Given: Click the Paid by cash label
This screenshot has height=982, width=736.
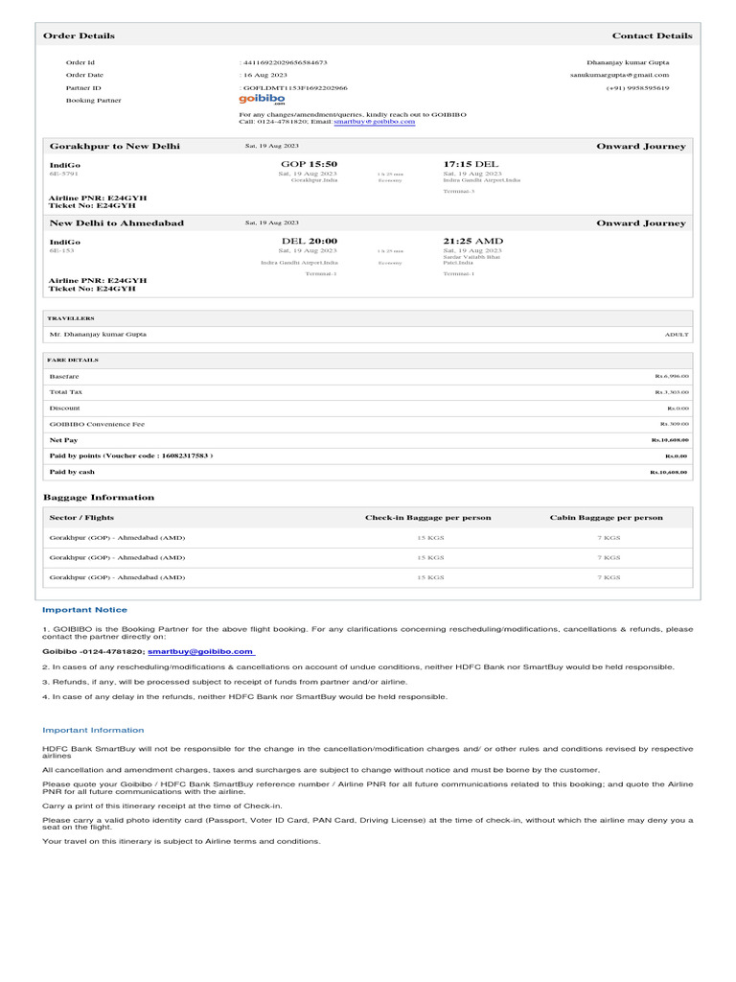Looking at the screenshot, I should pos(72,472).
